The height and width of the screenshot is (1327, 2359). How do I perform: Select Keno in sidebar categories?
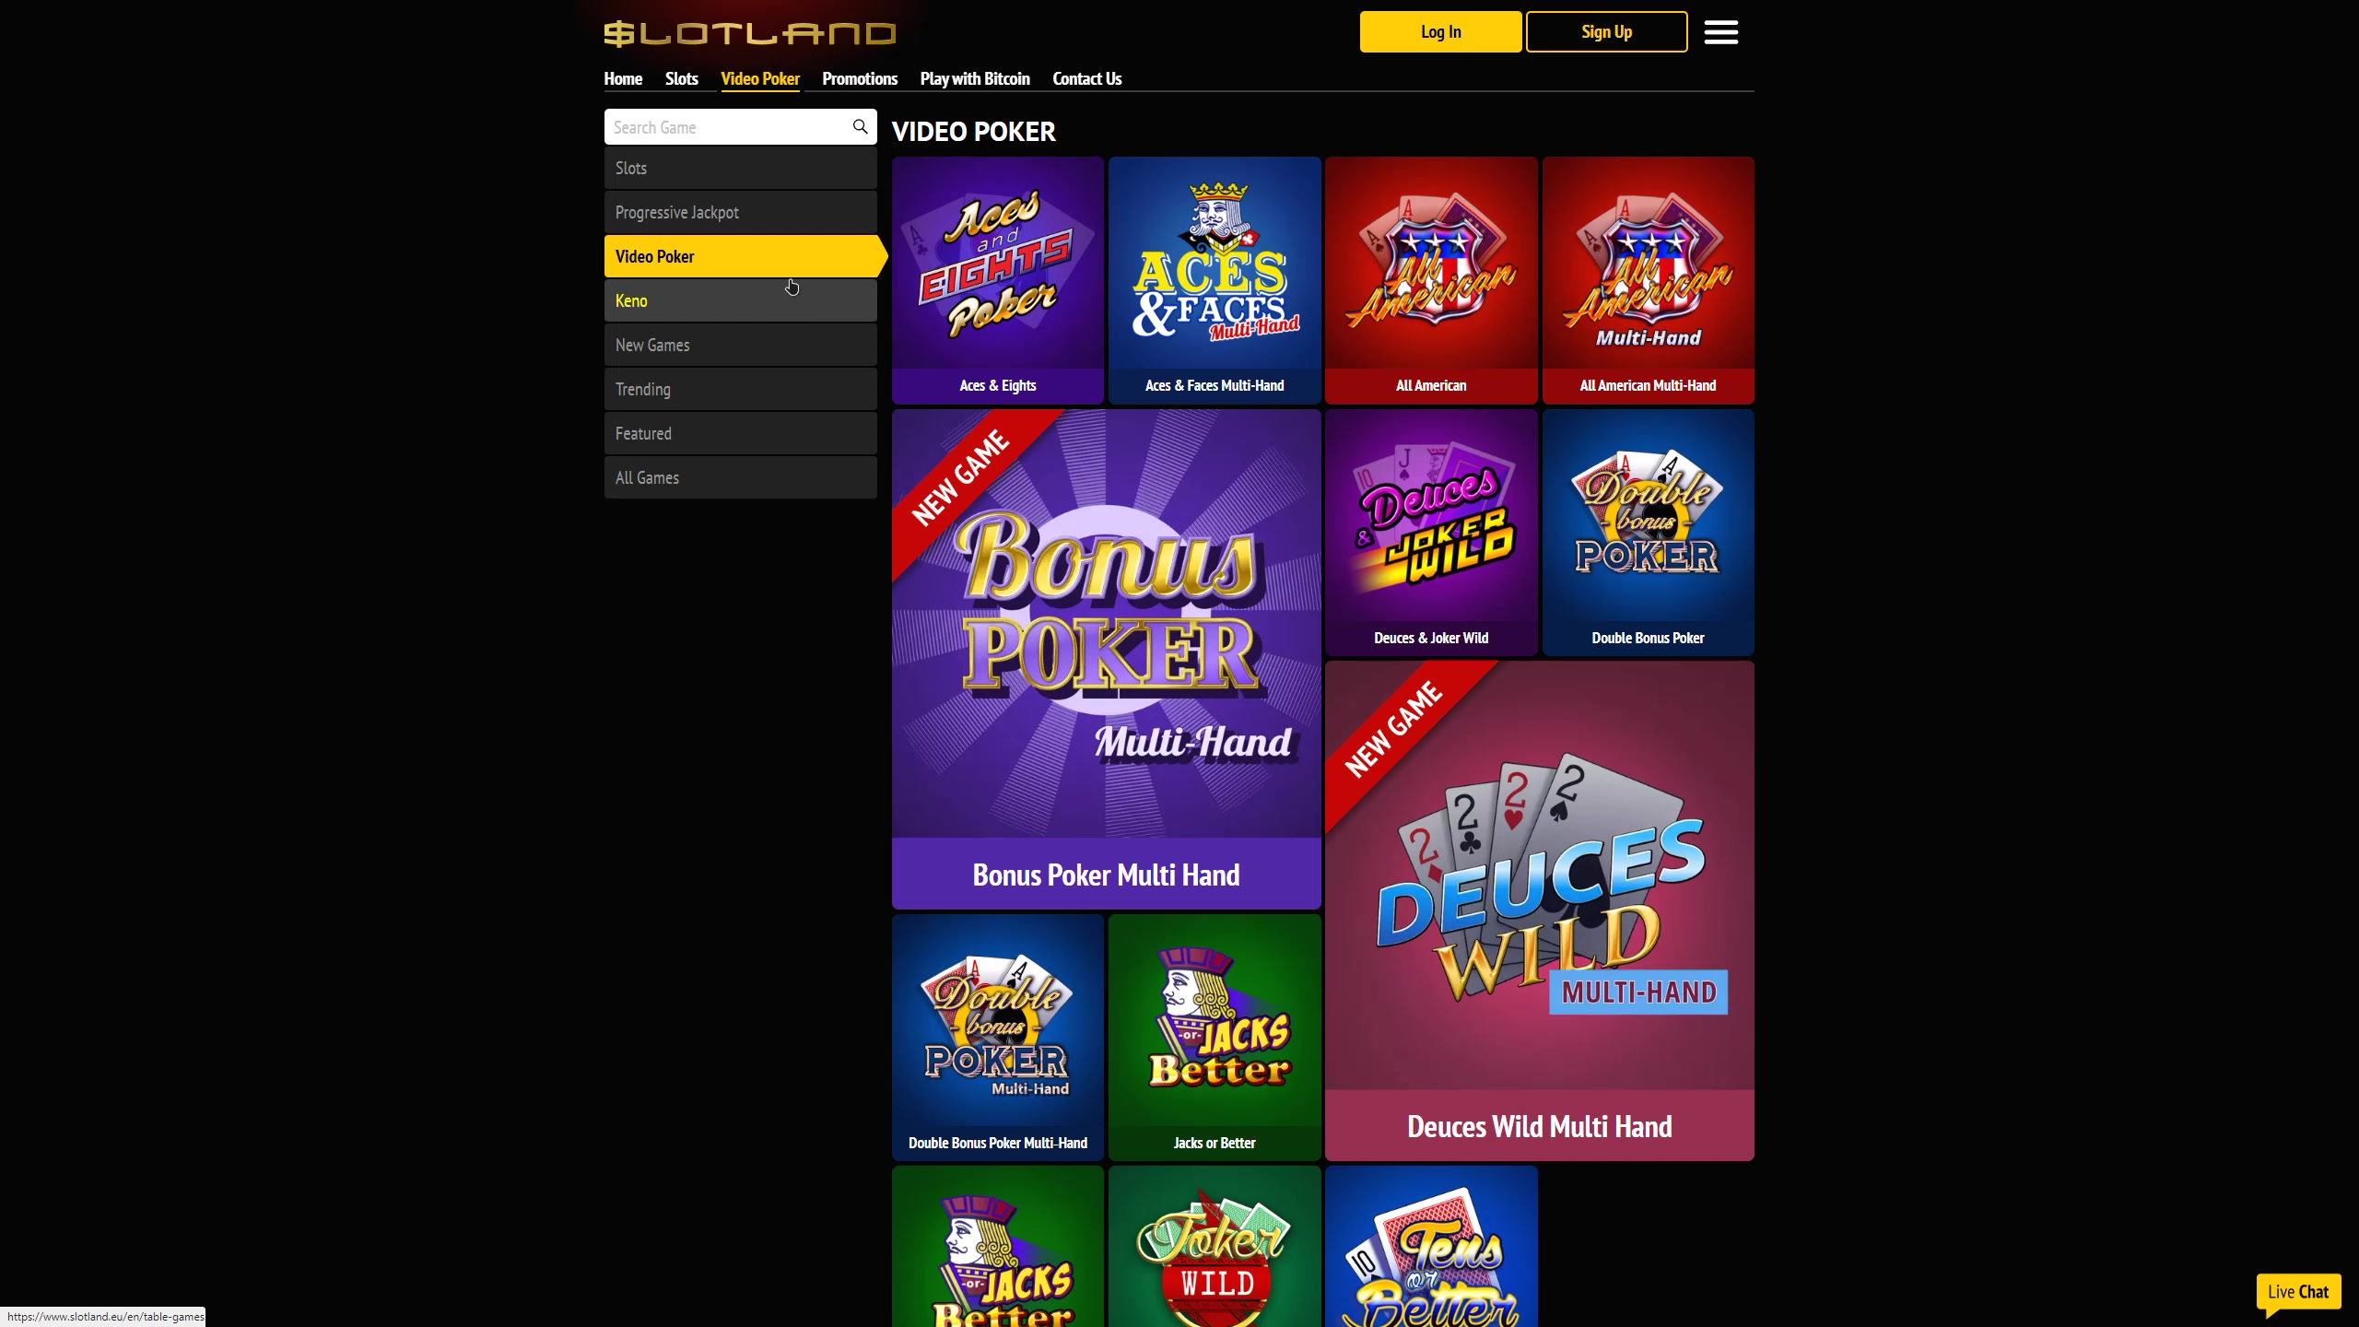(740, 300)
